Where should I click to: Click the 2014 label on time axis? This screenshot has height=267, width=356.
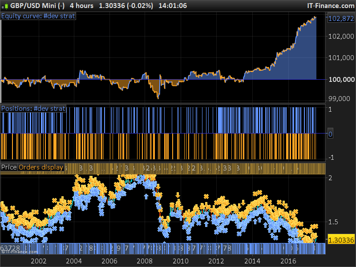click(x=252, y=261)
